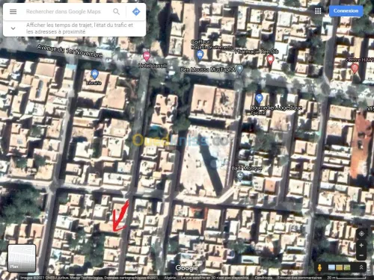Click the 'Avenue du 1er Novembre' label
This screenshot has width=374, height=280.
70,51
